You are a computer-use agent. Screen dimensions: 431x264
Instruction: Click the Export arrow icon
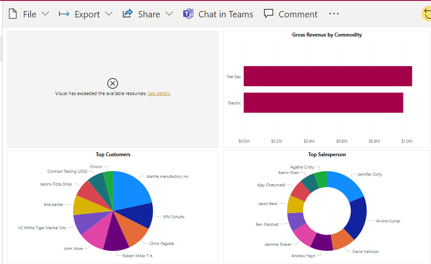64,14
